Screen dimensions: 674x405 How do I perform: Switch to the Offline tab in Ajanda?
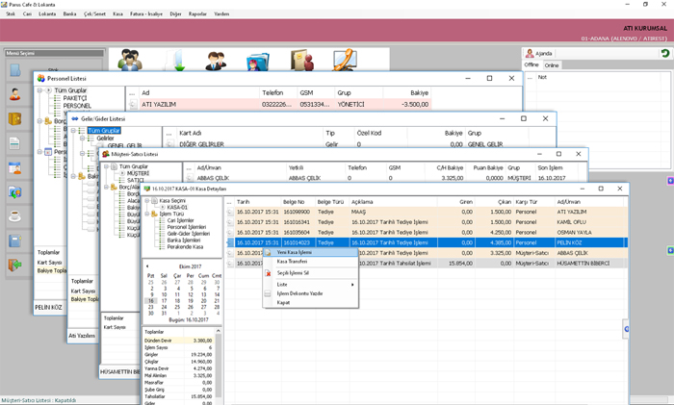[531, 64]
